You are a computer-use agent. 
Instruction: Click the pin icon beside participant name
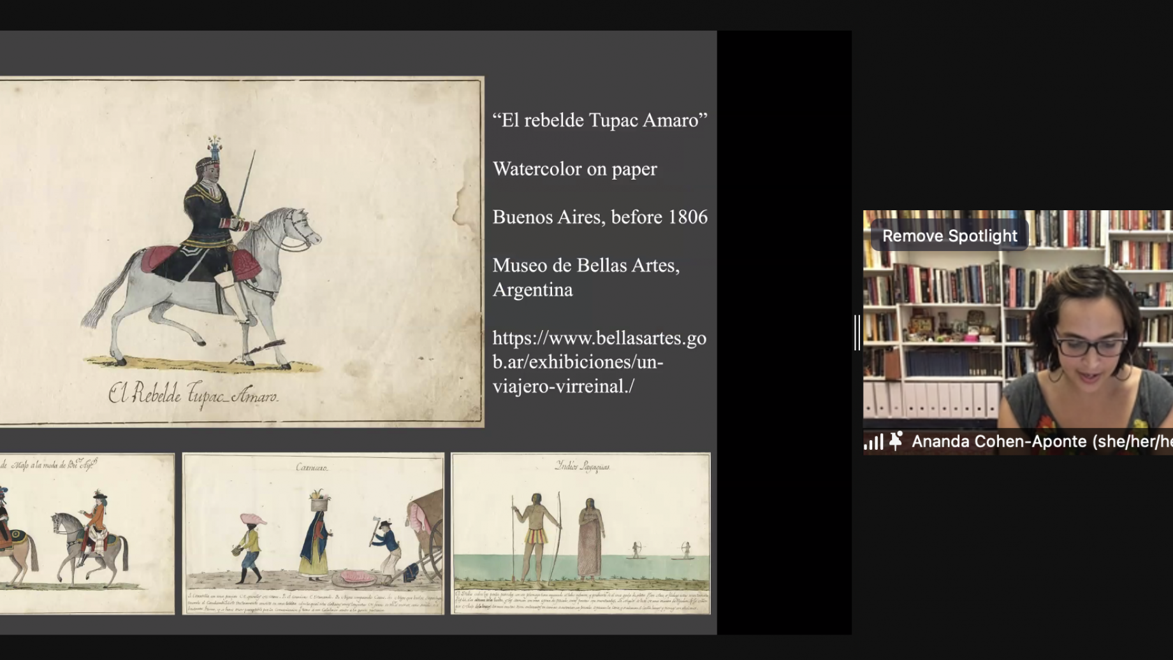tap(896, 441)
